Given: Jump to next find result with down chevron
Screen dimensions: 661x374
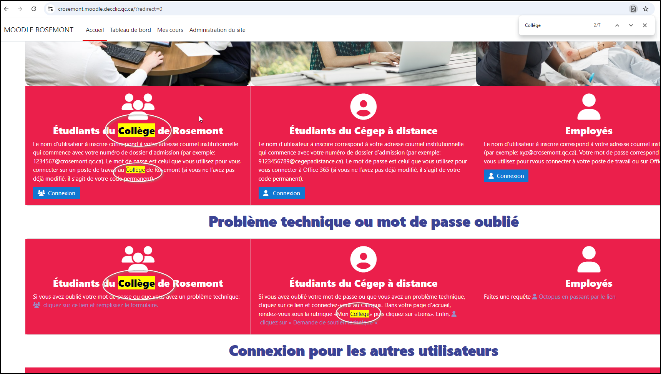Looking at the screenshot, I should point(631,25).
